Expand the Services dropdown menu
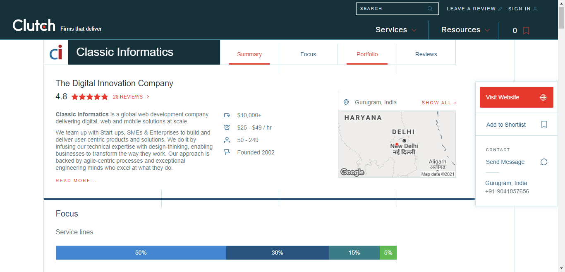This screenshot has height=272, width=565. click(x=396, y=30)
